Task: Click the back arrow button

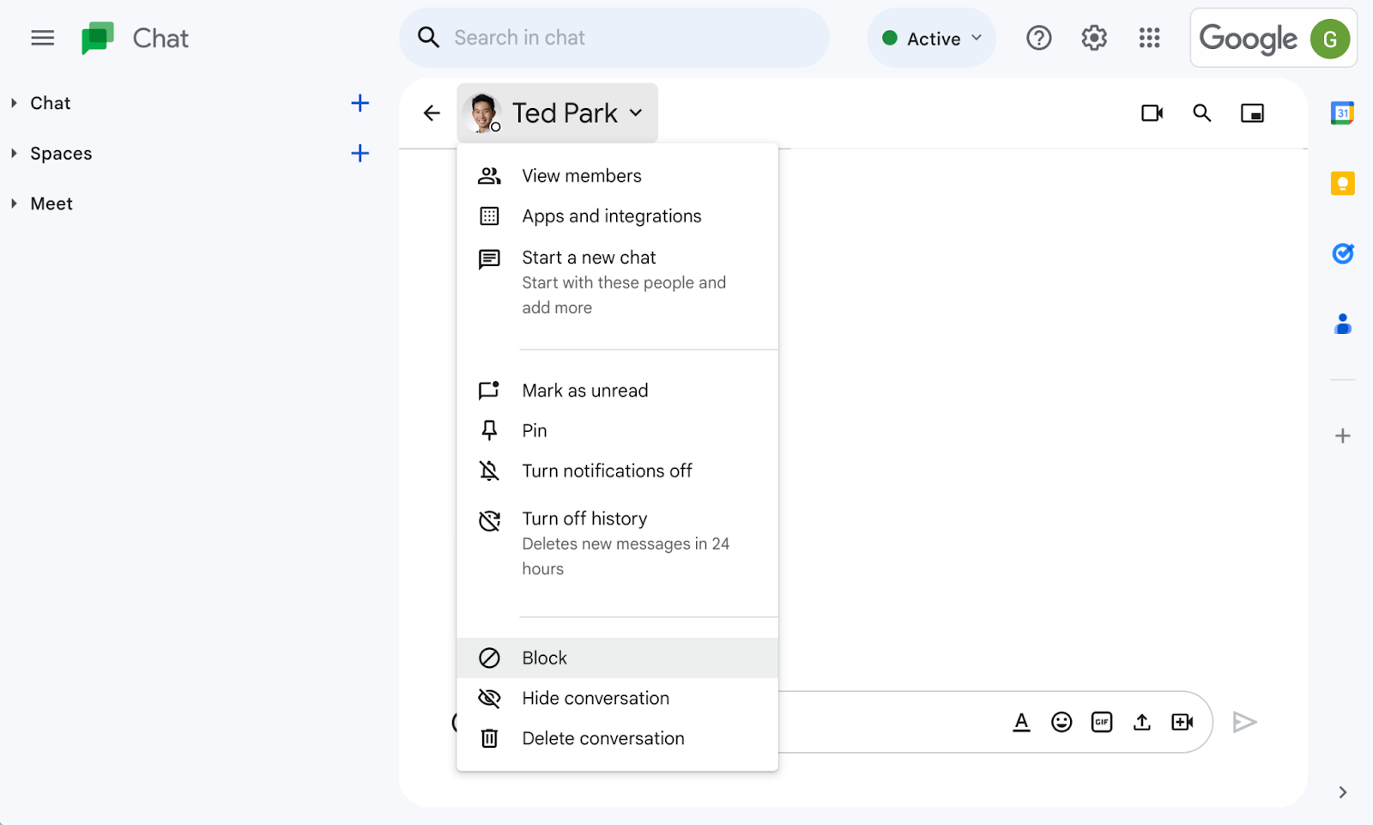Action: (432, 113)
